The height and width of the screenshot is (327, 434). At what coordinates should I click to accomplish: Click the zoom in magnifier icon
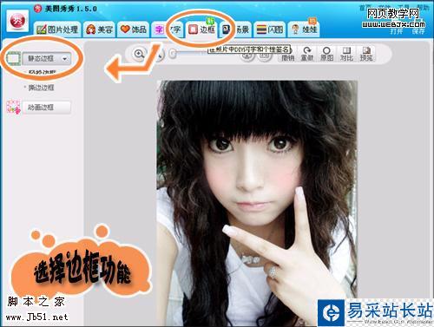139,54
